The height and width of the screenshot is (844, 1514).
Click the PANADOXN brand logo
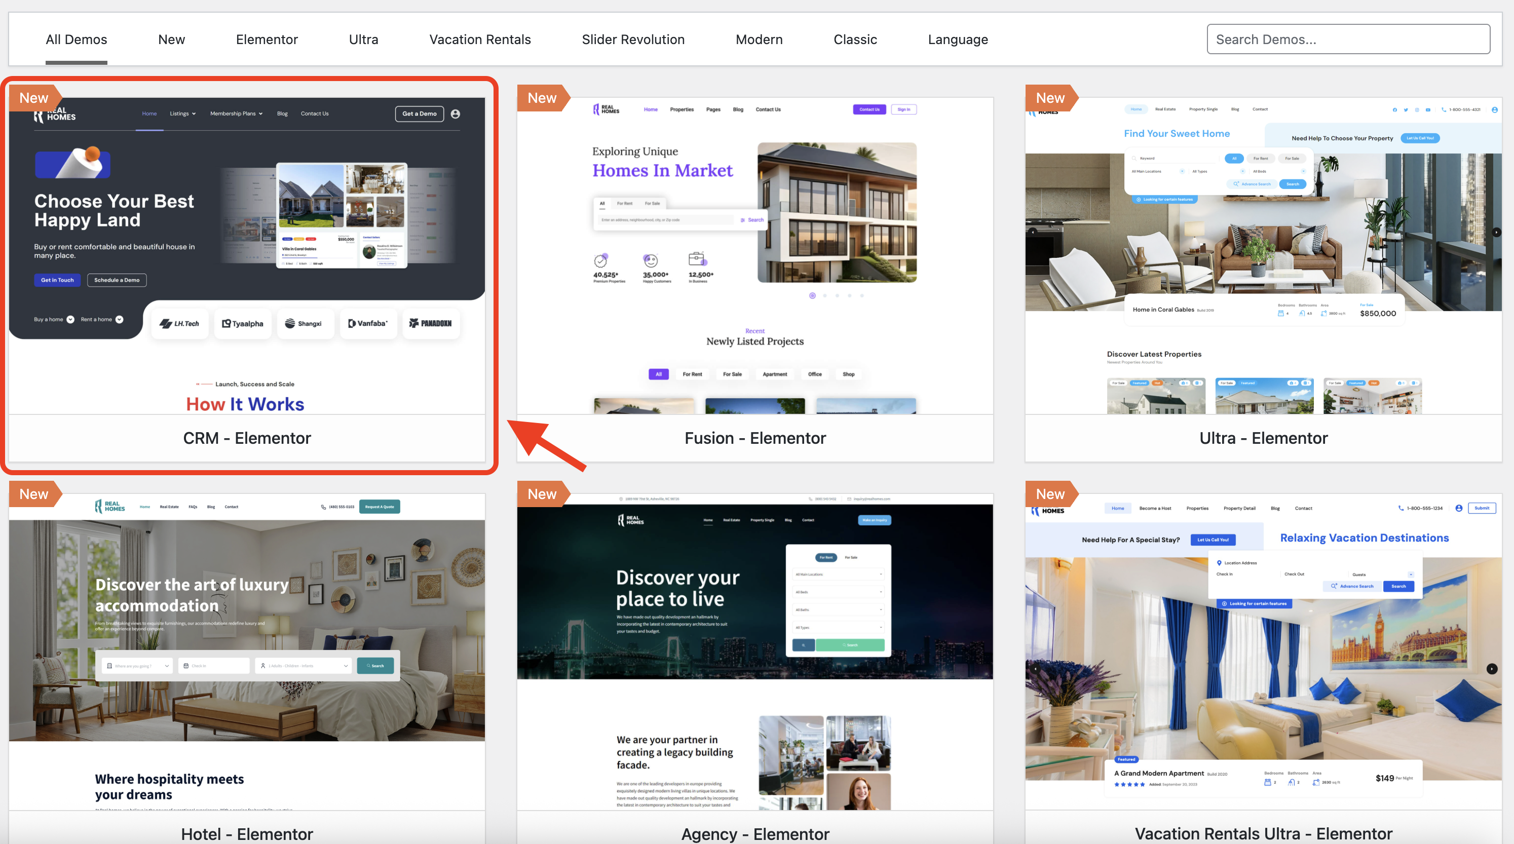[x=431, y=323]
